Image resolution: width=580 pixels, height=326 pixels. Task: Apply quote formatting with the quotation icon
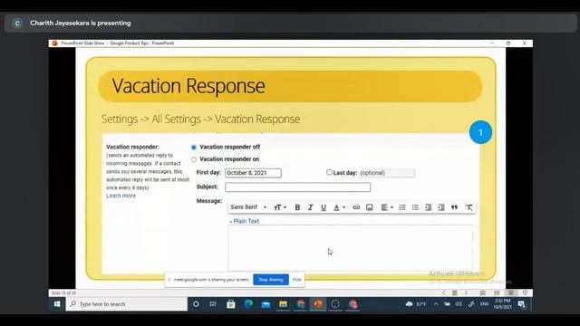(454, 207)
